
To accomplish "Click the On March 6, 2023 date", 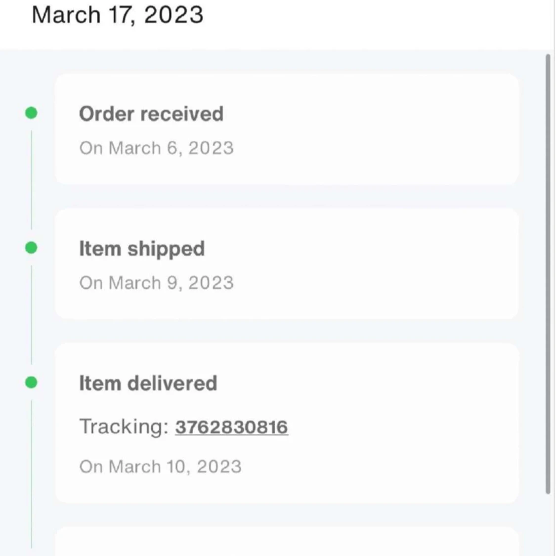I will tap(156, 148).
